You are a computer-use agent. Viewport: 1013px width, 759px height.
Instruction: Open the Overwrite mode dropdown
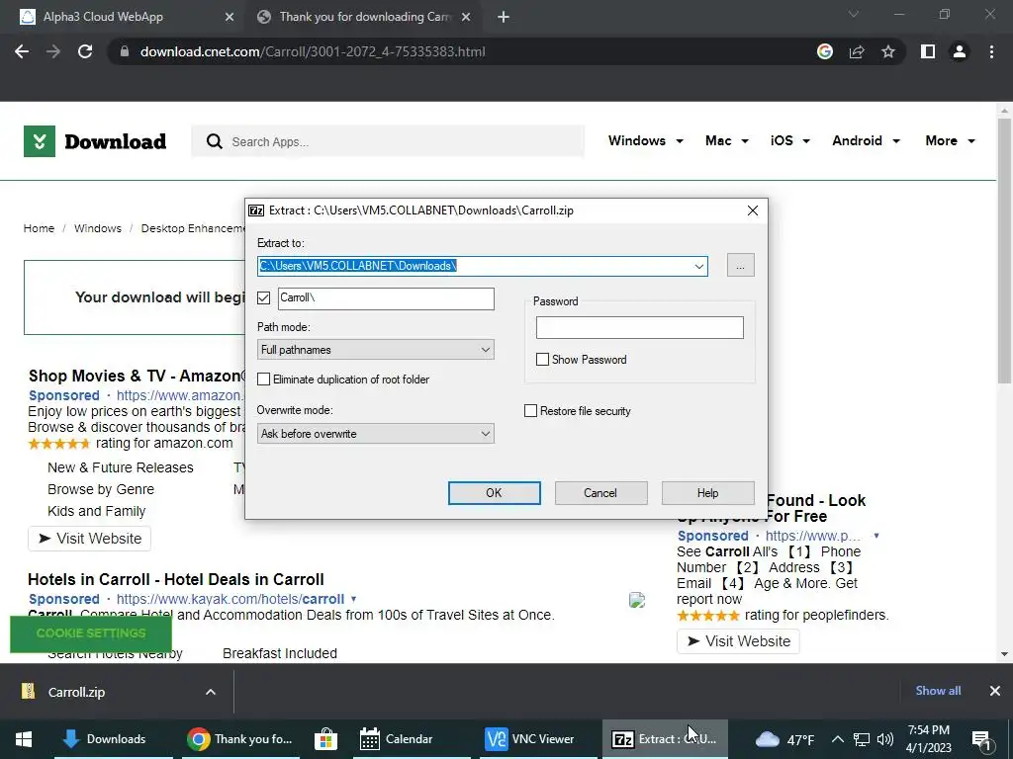(x=375, y=433)
